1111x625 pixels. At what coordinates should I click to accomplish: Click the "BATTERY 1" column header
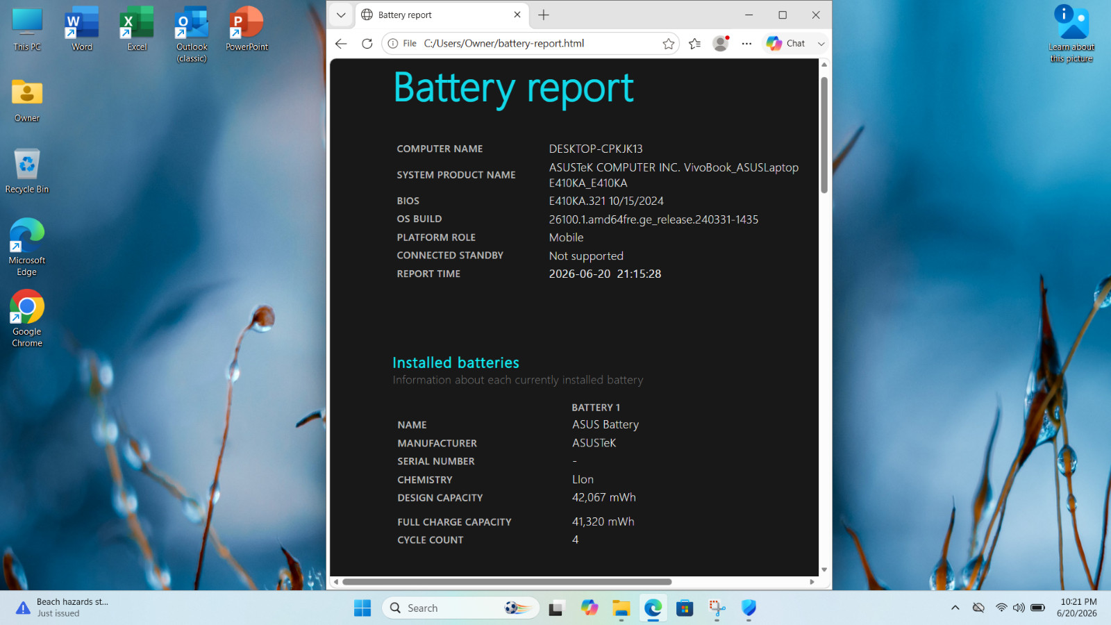[x=596, y=408]
